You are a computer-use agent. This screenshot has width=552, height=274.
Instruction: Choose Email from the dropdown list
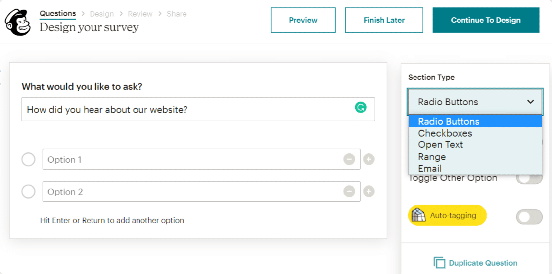click(475, 168)
